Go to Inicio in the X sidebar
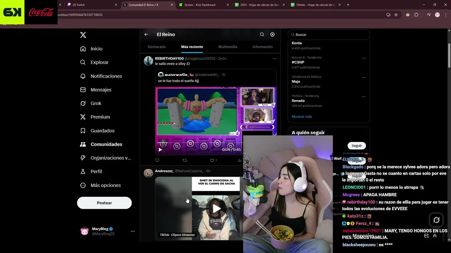The width and height of the screenshot is (451, 253). pyautogui.click(x=91, y=49)
